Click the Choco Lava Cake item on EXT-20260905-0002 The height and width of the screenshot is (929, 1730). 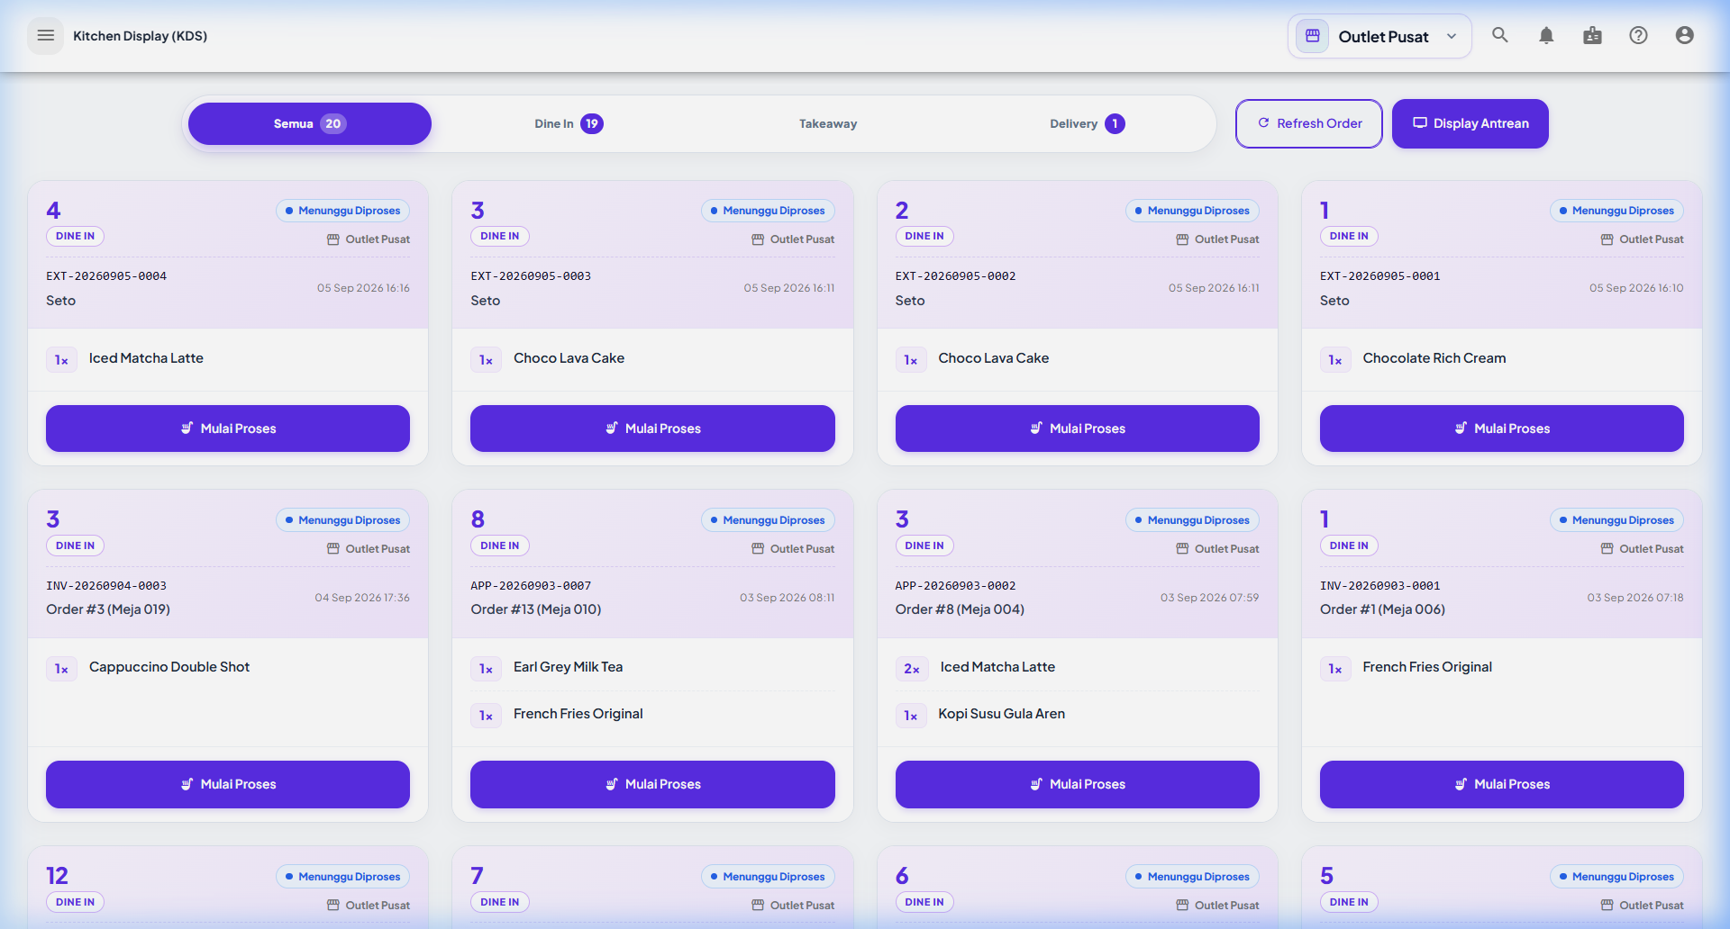tap(993, 358)
